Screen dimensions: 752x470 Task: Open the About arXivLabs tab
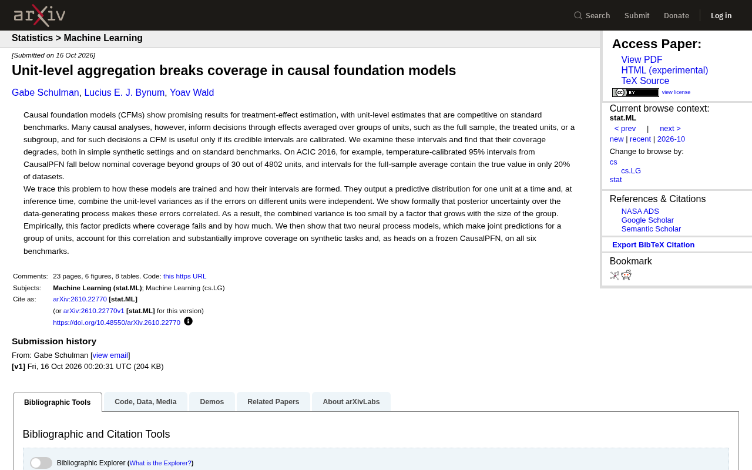tap(351, 402)
